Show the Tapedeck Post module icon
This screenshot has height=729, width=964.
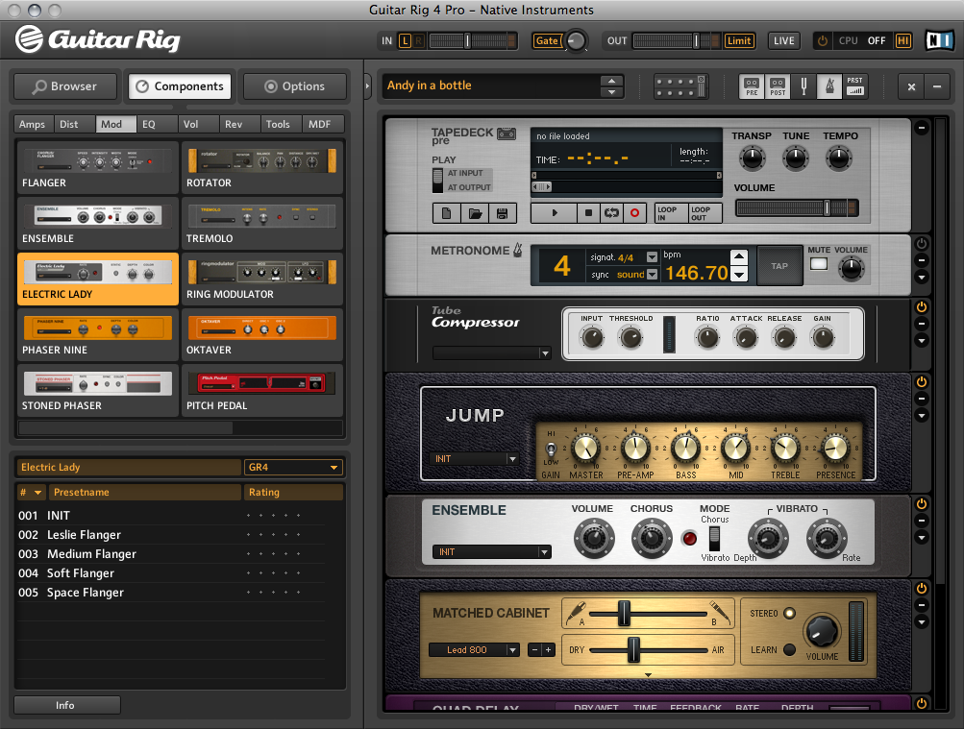coord(779,86)
